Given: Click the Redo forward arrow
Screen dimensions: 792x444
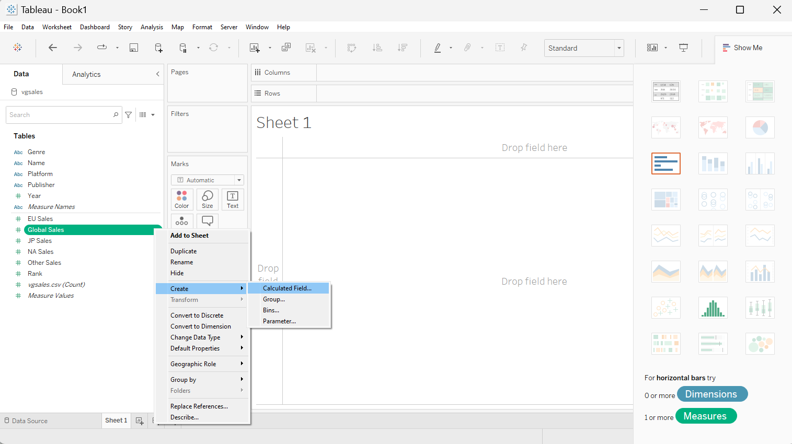Looking at the screenshot, I should point(78,48).
